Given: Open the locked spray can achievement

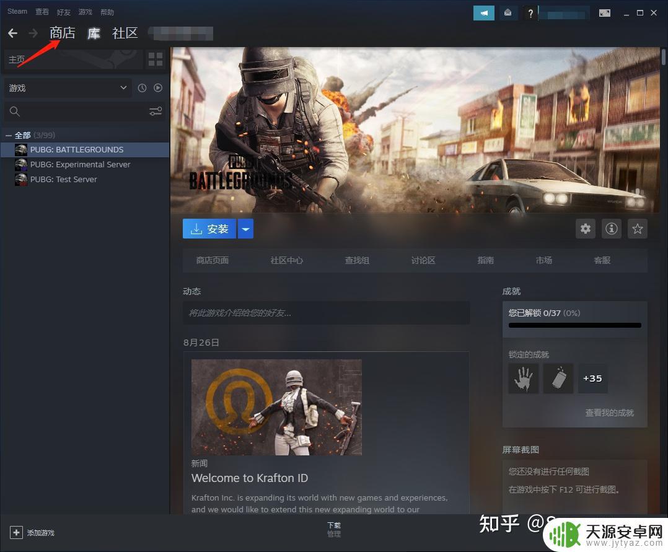Looking at the screenshot, I should coord(558,379).
